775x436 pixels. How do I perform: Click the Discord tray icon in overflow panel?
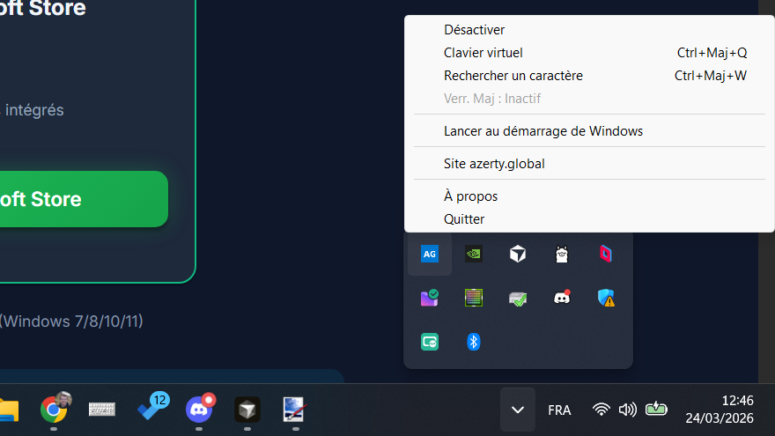(x=562, y=297)
